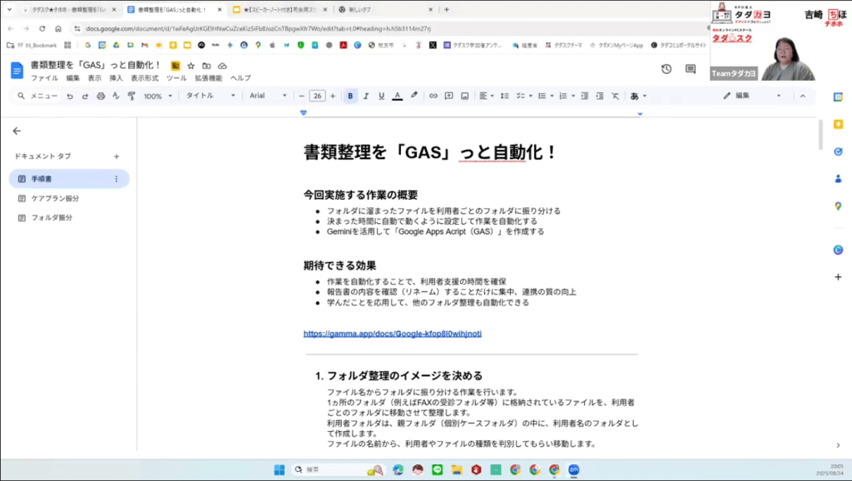This screenshot has height=481, width=852.
Task: Open the gamma.app link in the document
Action: point(393,334)
